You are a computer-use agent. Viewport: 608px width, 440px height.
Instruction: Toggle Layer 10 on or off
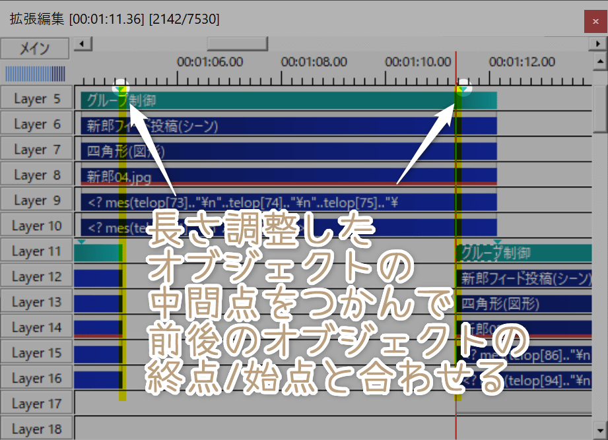(x=36, y=225)
